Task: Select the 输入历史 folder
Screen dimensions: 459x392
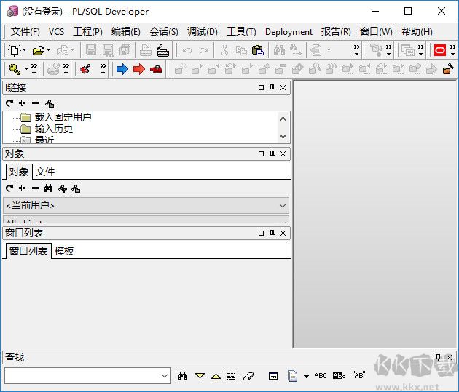Action: [53, 129]
